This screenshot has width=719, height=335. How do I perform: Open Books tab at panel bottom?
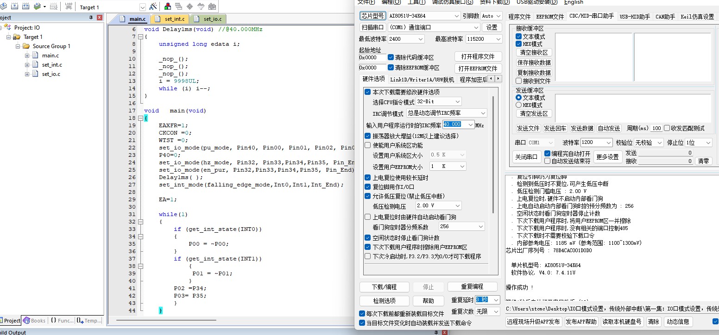34,320
